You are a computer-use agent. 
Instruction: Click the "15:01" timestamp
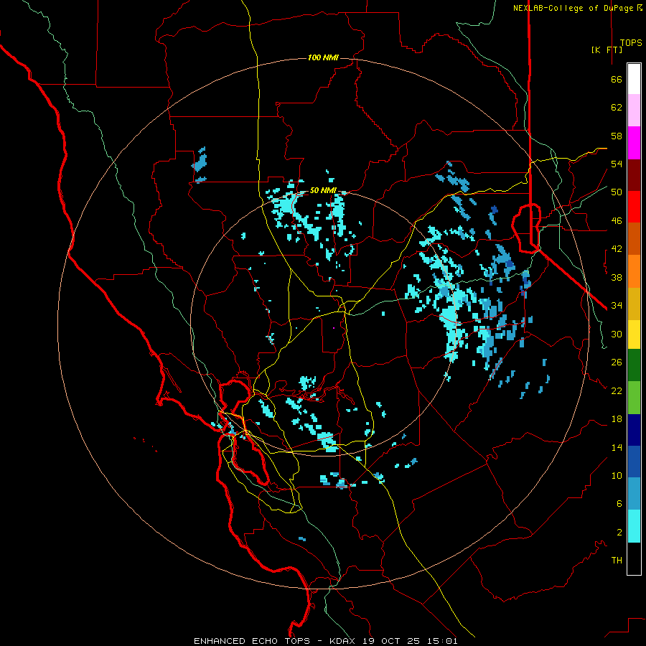442,641
